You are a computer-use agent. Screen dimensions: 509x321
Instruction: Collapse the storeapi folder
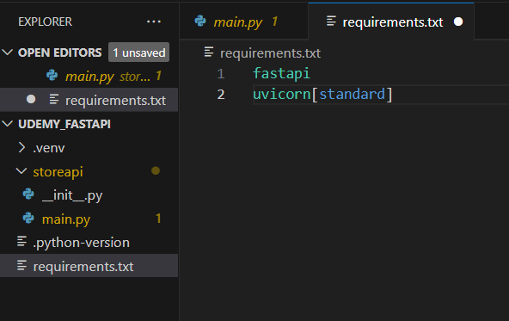pos(21,171)
